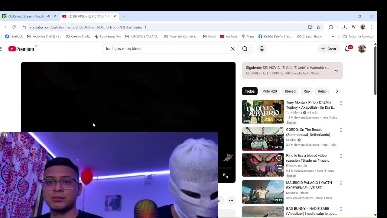Image resolution: width=387 pixels, height=218 pixels.
Task: Open the Recibidos Gmail bookmark
Action: coord(44,36)
